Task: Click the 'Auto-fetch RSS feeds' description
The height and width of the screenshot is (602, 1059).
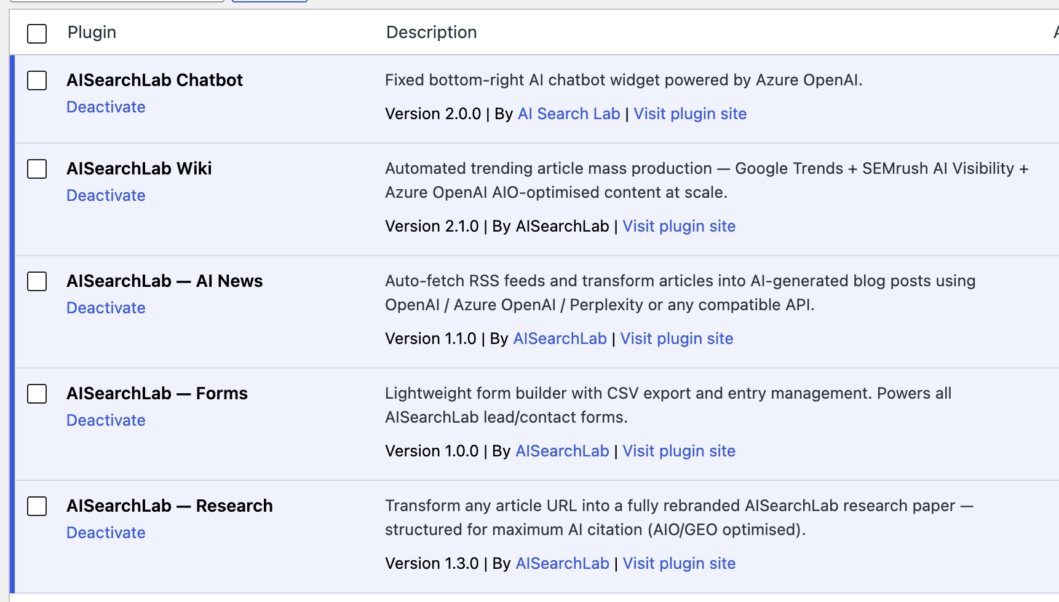Action: coord(680,292)
